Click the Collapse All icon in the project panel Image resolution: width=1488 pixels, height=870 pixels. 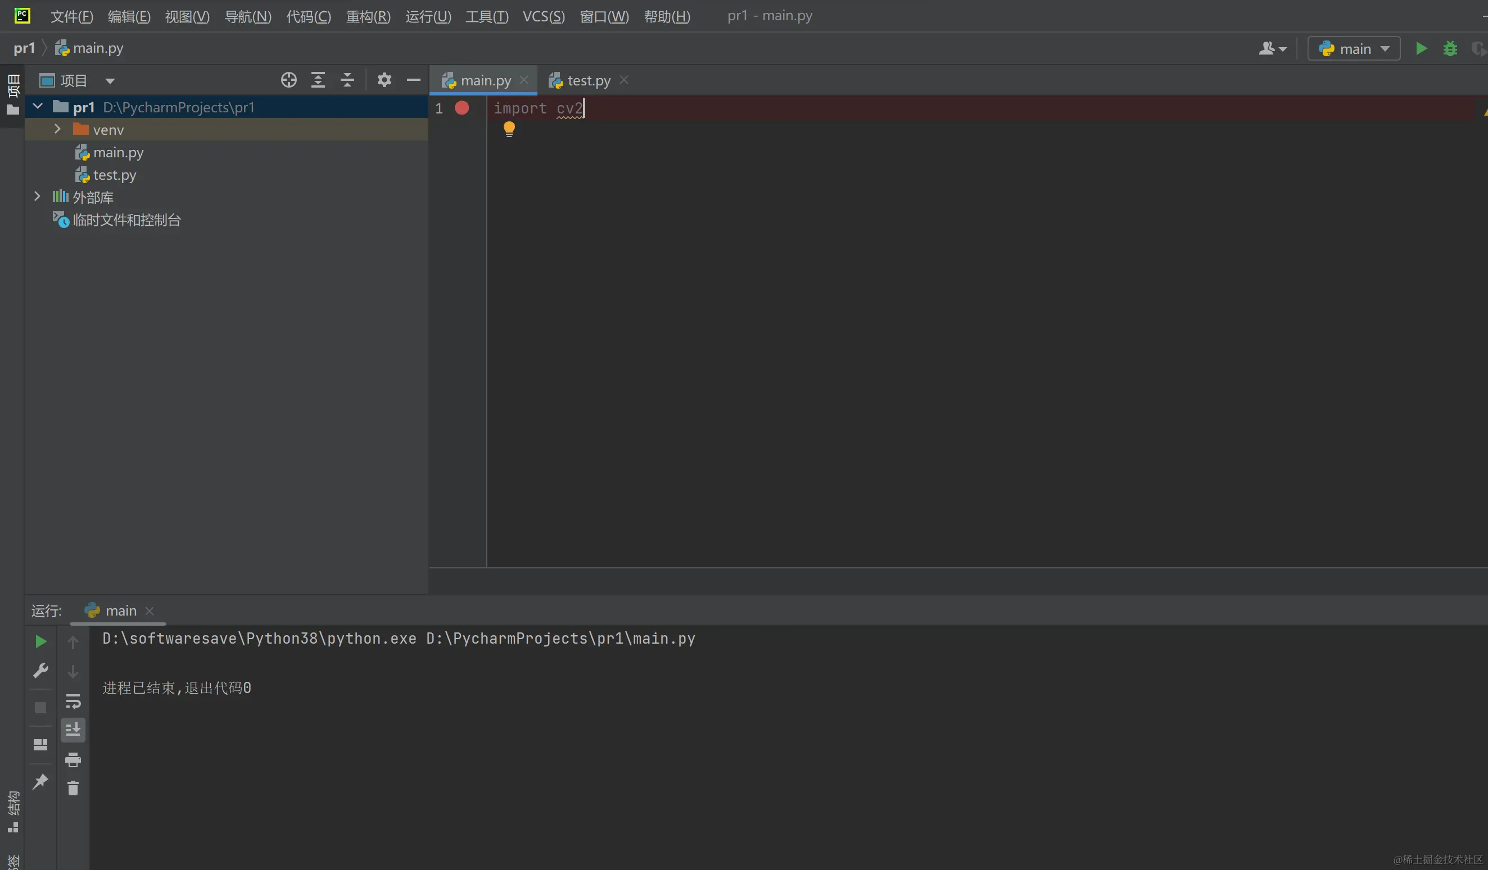(347, 80)
